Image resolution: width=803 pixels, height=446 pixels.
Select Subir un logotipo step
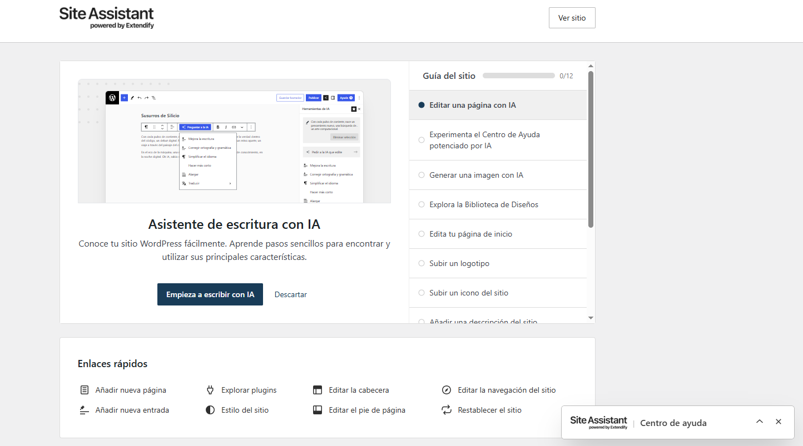[x=498, y=263]
